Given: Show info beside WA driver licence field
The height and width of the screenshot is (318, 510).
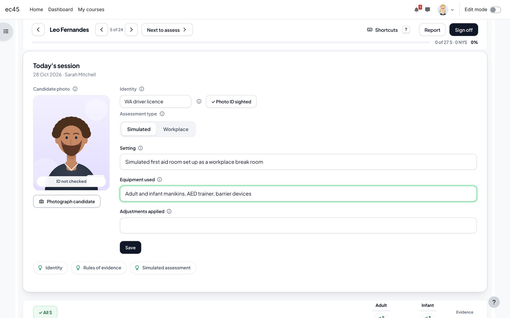Looking at the screenshot, I should click(199, 101).
